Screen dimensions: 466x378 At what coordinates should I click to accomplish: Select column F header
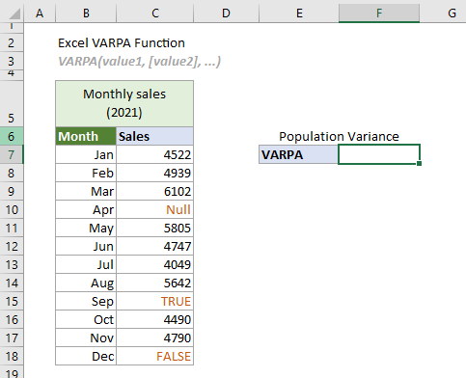(379, 13)
